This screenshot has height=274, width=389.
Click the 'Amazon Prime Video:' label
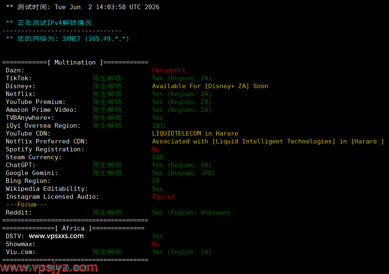[x=41, y=110]
